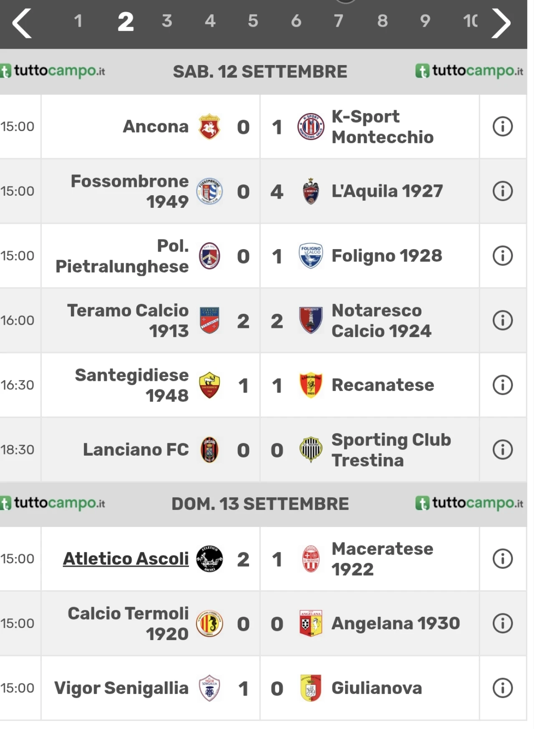Click the Foligno 1928 club logo
Image resolution: width=534 pixels, height=729 pixels.
(x=311, y=256)
